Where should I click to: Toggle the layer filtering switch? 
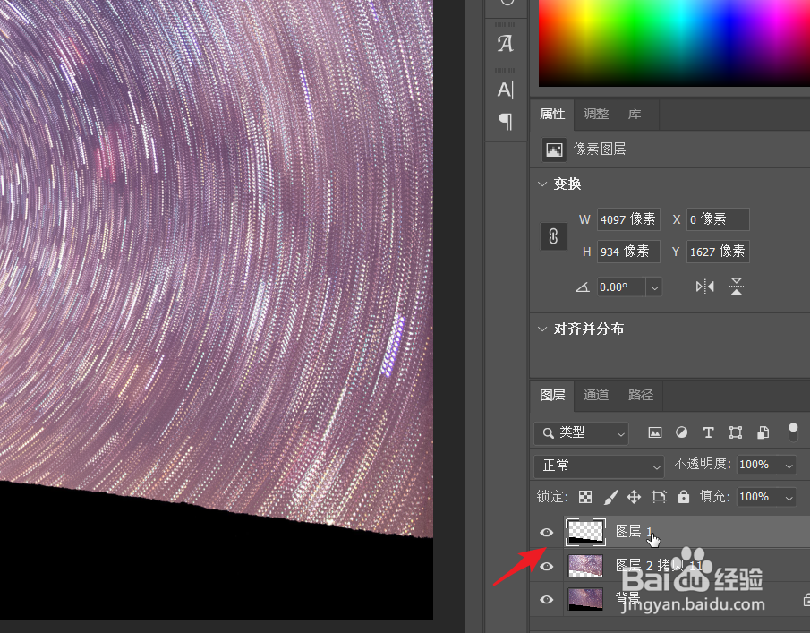793,432
